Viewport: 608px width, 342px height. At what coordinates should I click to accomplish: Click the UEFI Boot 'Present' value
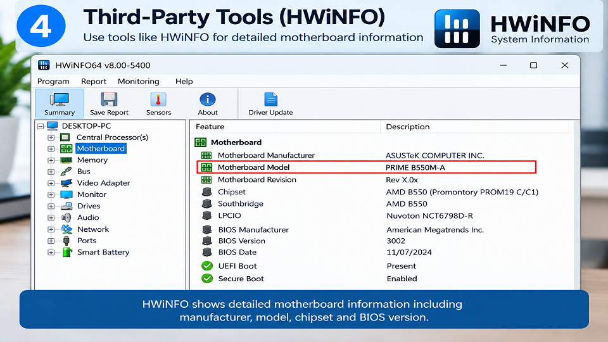402,266
